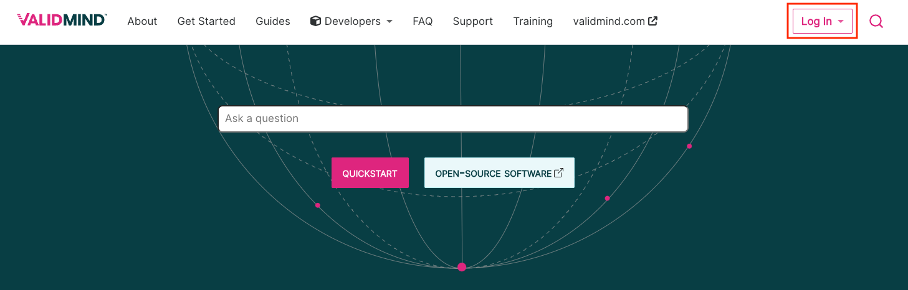Open the FAQ page

click(x=423, y=21)
